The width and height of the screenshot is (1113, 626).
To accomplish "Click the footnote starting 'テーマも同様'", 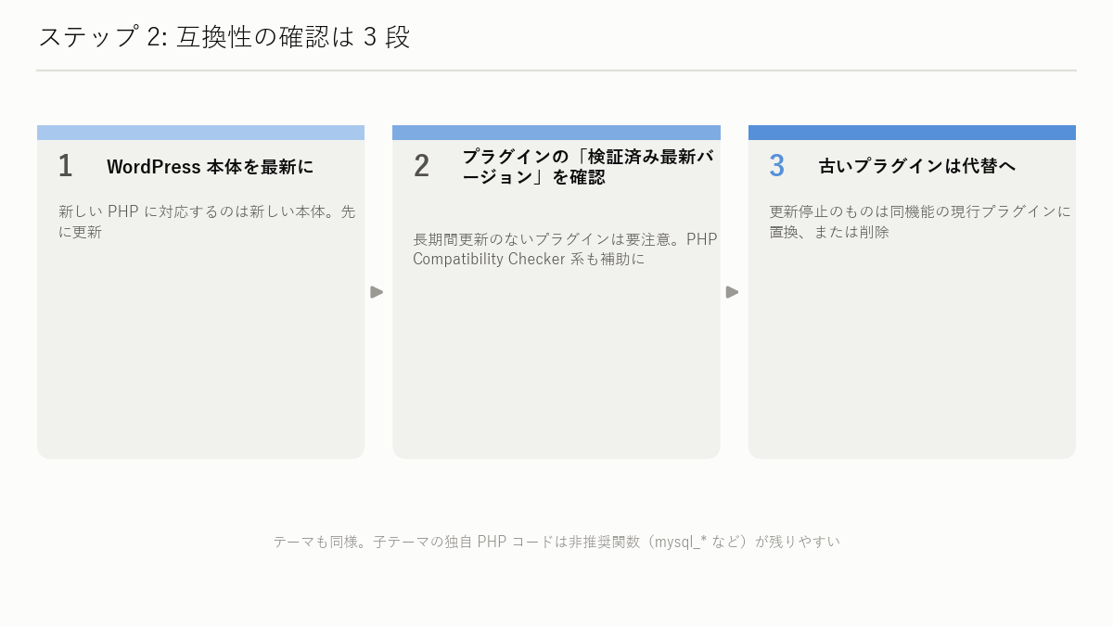I will pyautogui.click(x=556, y=542).
